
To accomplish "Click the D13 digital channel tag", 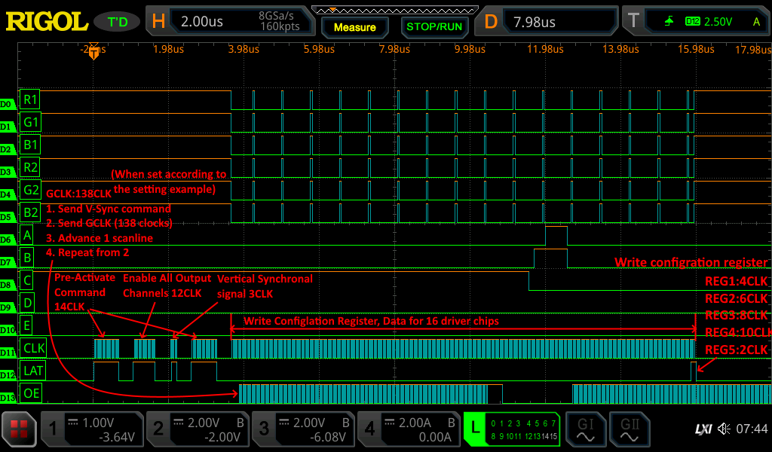I will coord(8,399).
